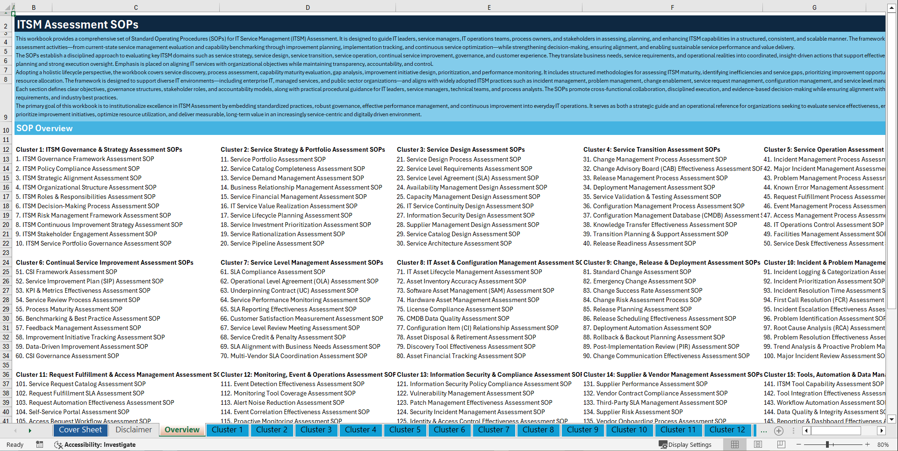Click the macro recording icon
Image resolution: width=898 pixels, height=451 pixels.
pyautogui.click(x=40, y=444)
